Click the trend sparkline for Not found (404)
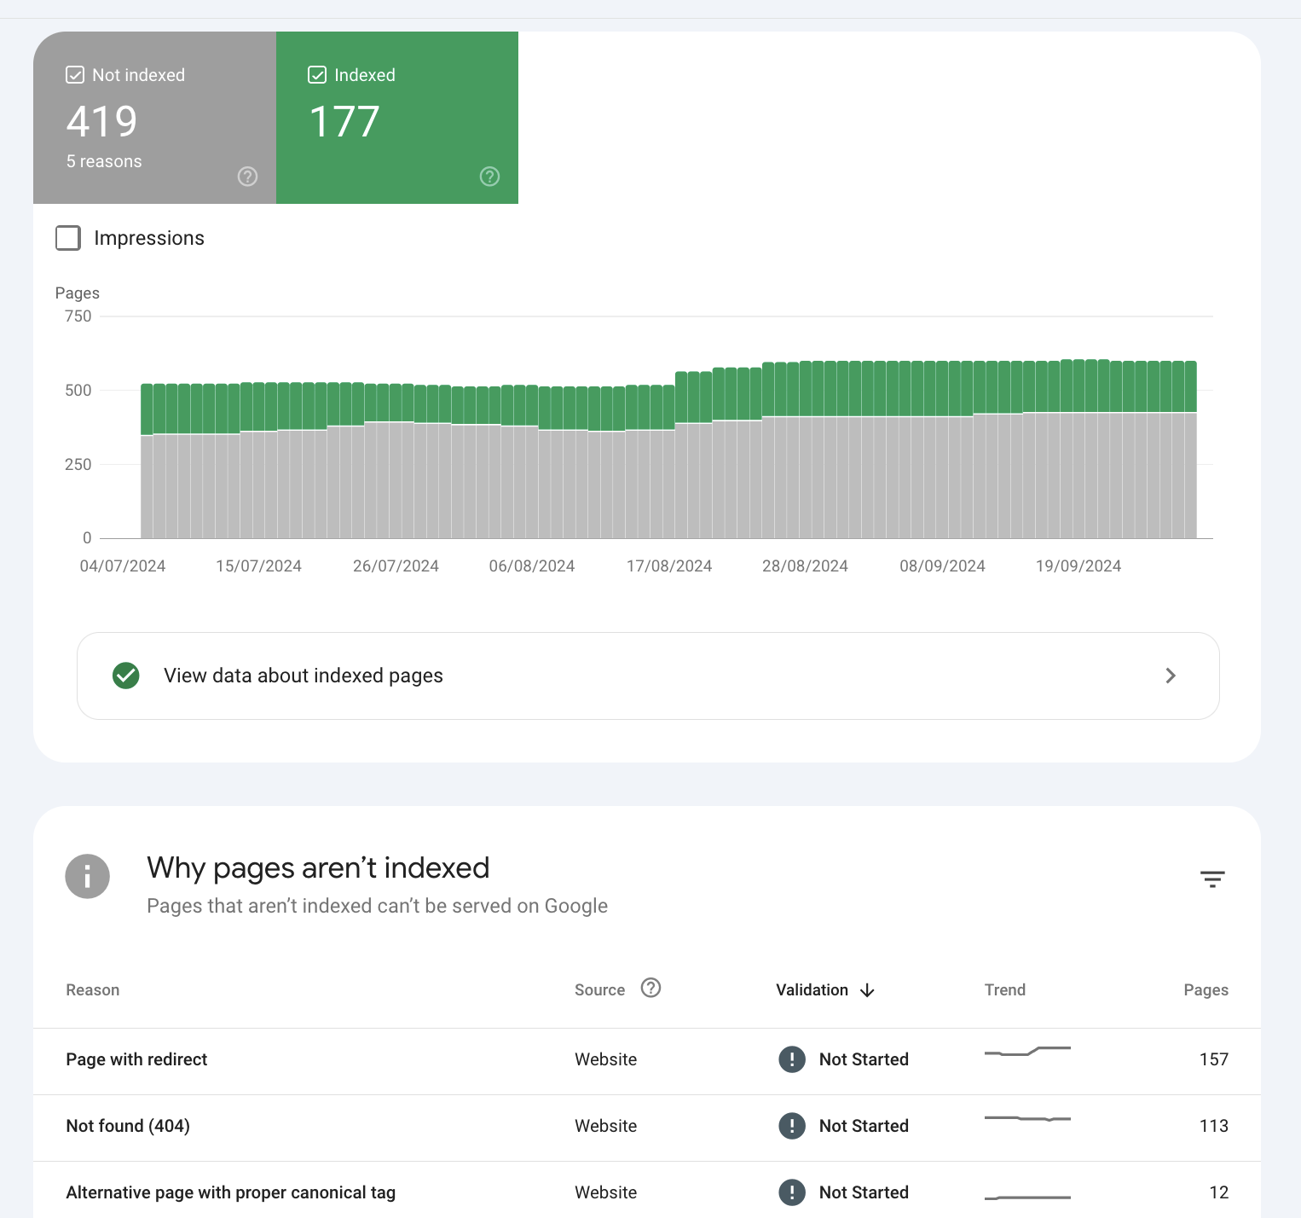 point(1027,1118)
